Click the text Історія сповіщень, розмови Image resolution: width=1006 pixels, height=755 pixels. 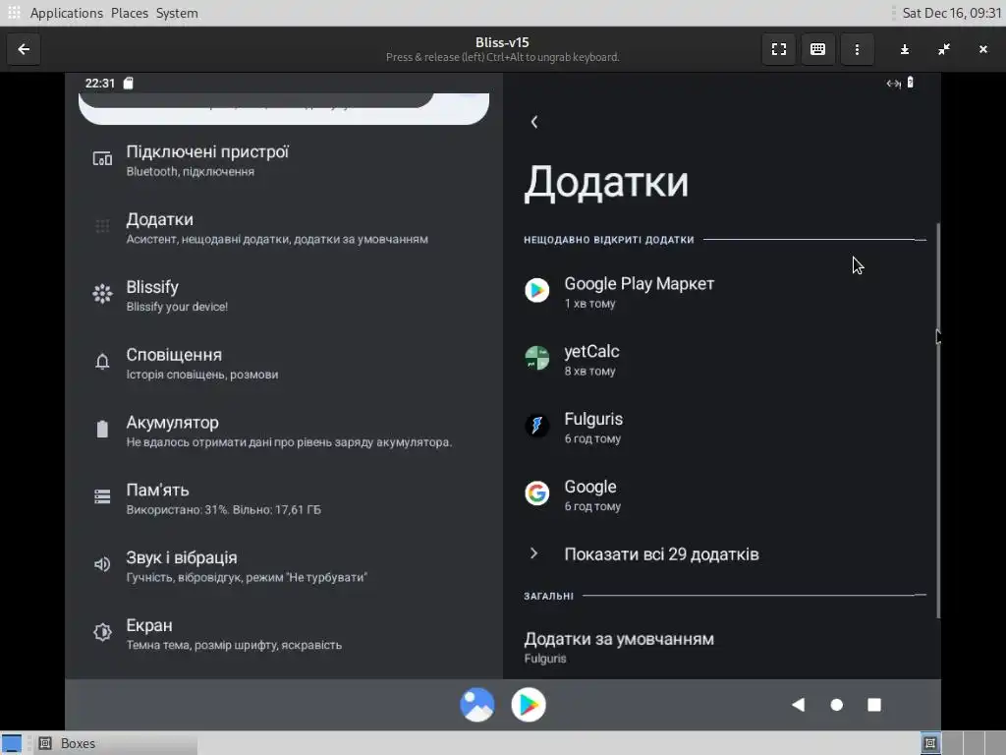[202, 375]
